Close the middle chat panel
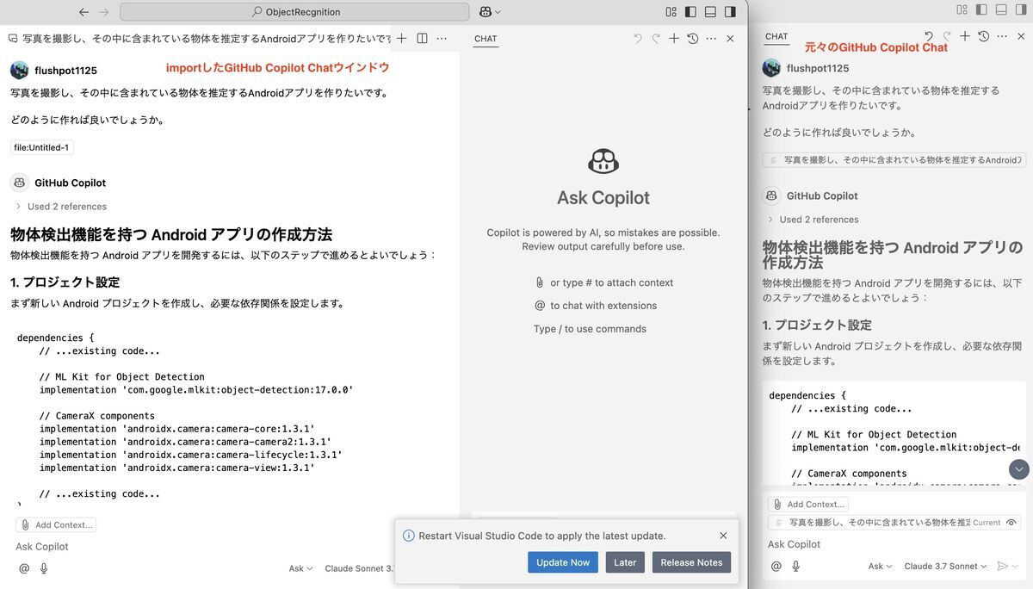This screenshot has width=1033, height=589. 730,39
